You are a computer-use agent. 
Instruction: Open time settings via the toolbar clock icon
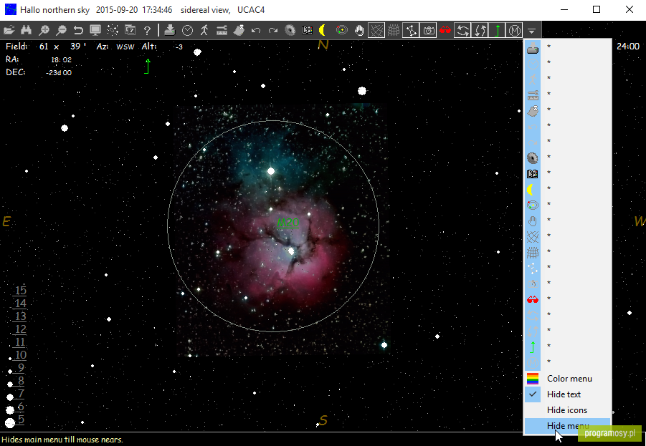tap(187, 30)
